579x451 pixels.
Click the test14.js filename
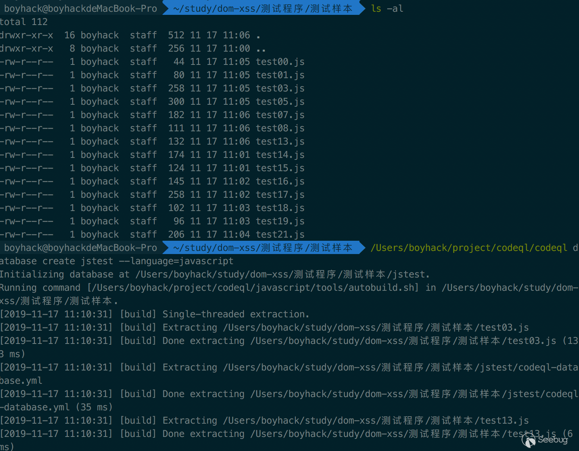pyautogui.click(x=280, y=155)
